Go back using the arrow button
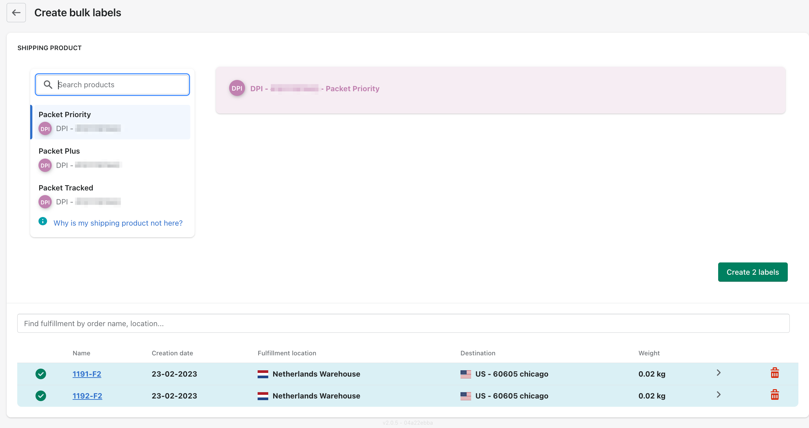This screenshot has height=428, width=809. click(16, 13)
